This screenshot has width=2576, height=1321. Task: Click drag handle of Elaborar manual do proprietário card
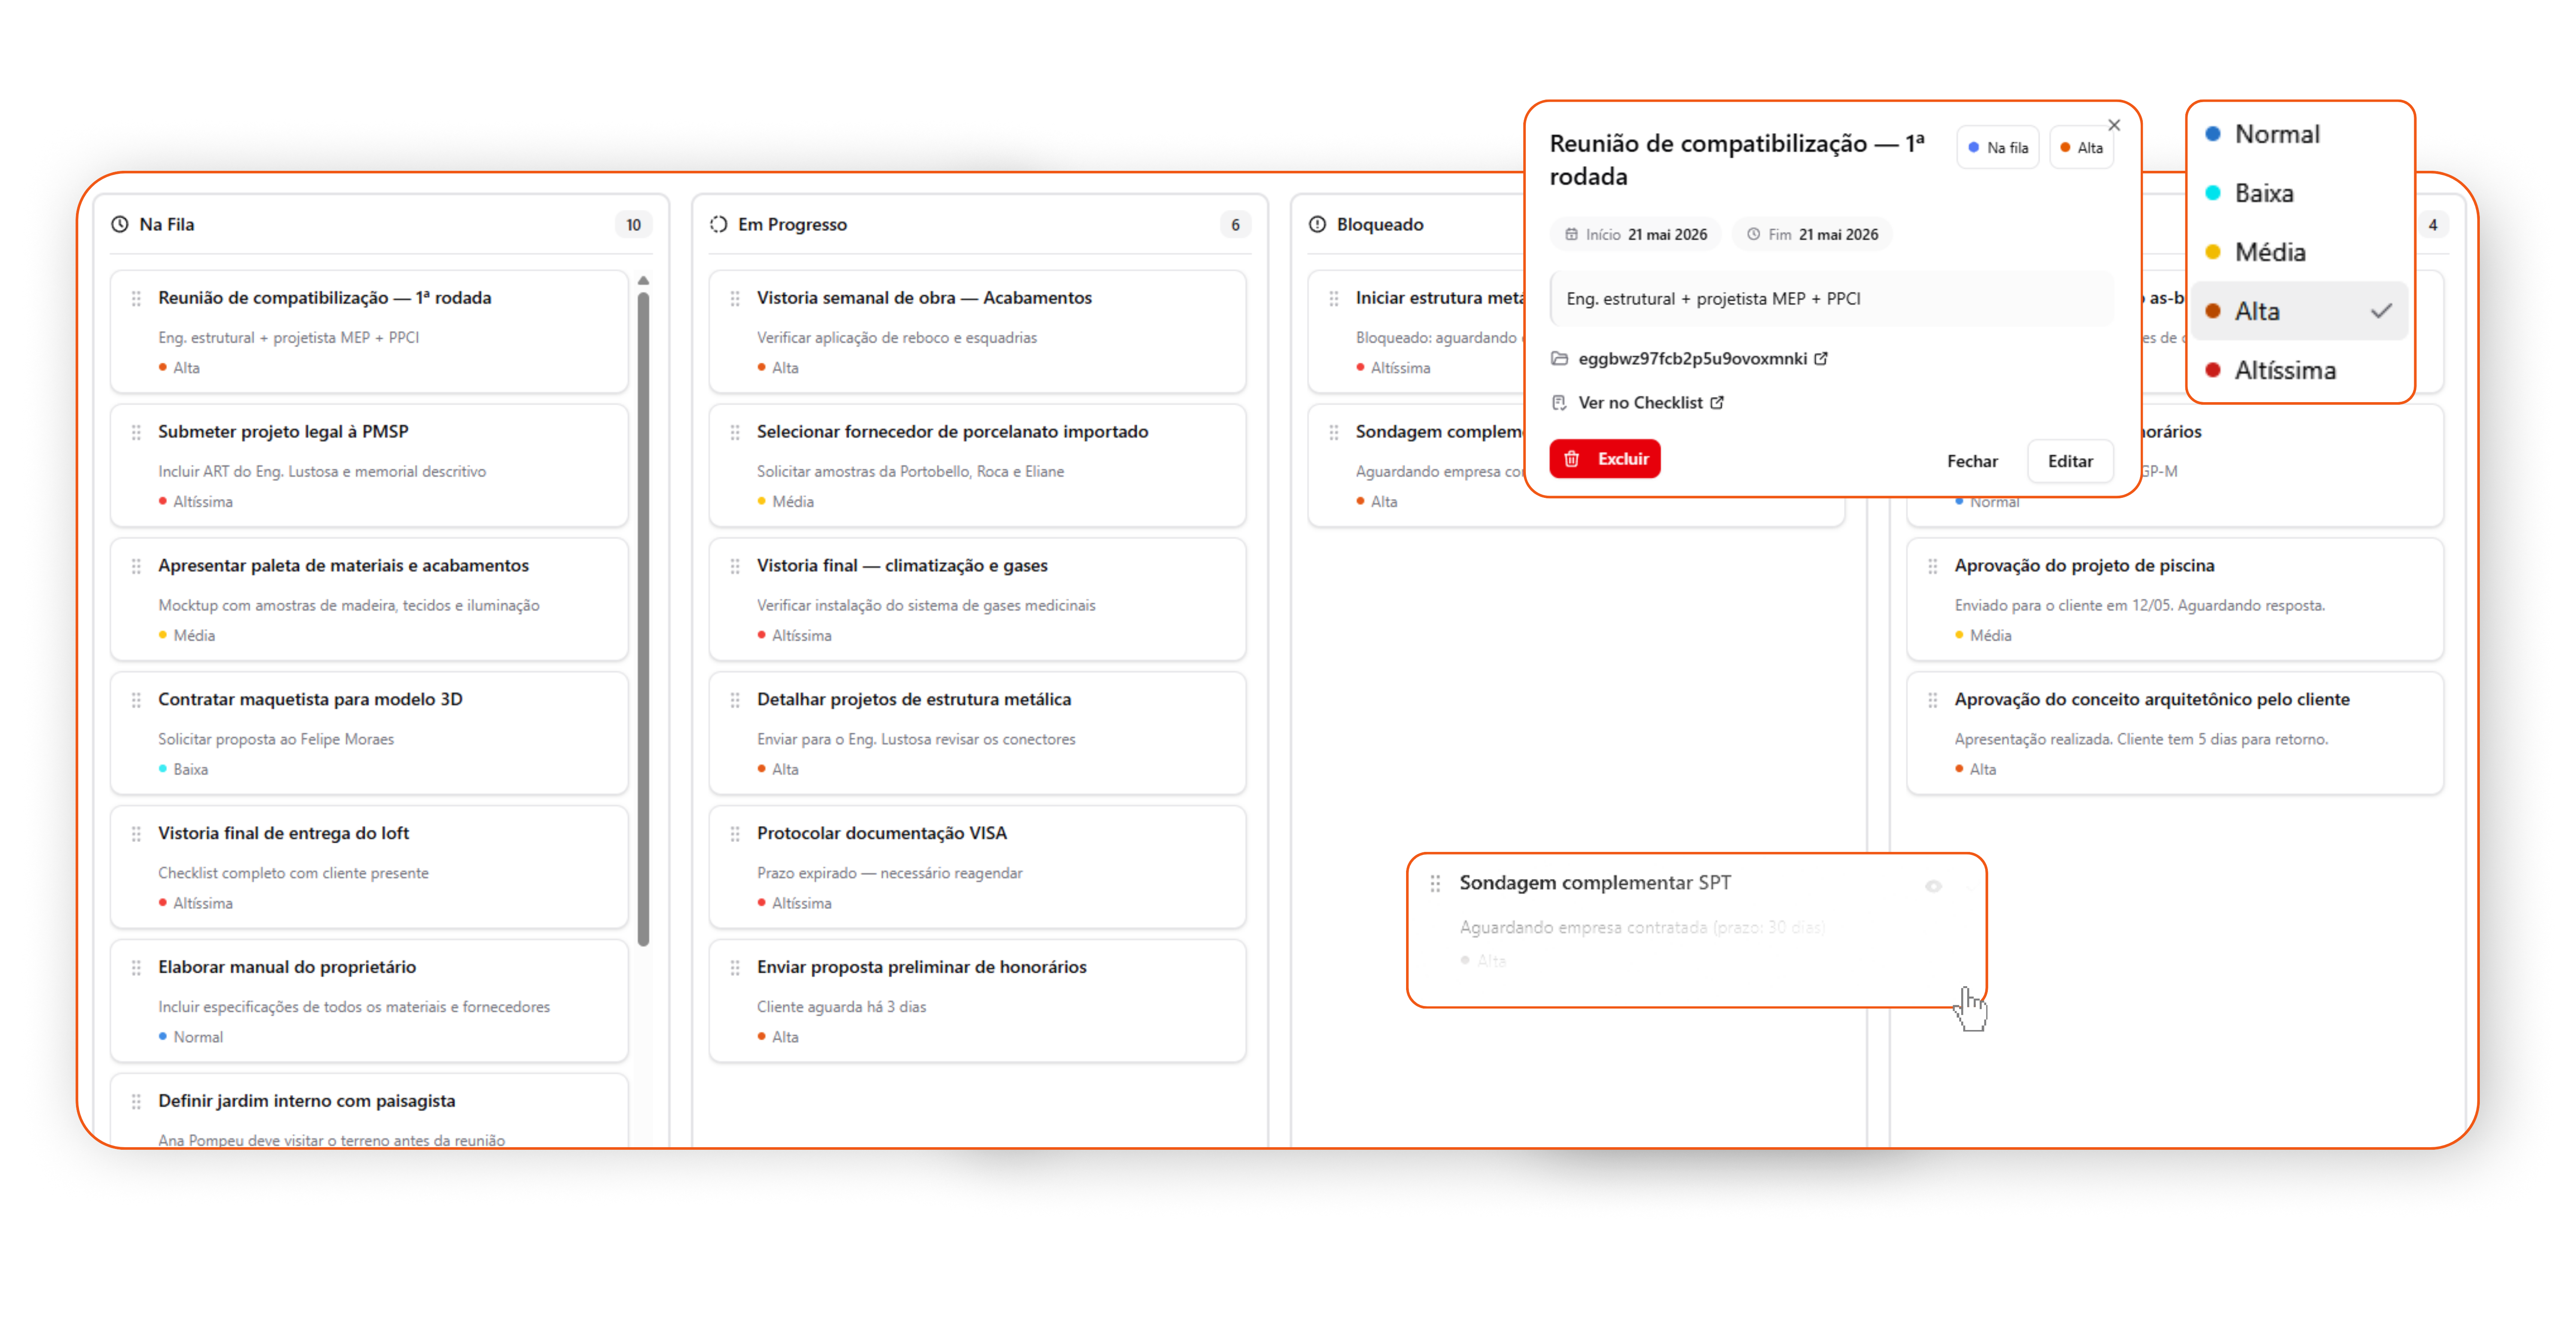(x=136, y=968)
